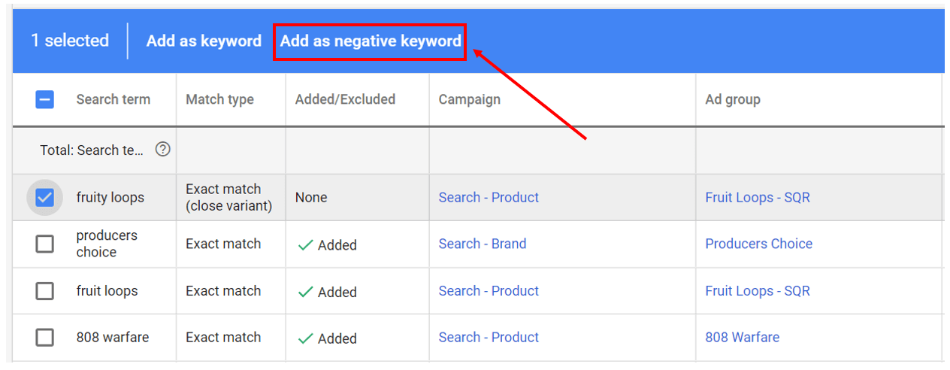Click the Campaign column header
This screenshot has height=370, width=950.
click(x=469, y=99)
